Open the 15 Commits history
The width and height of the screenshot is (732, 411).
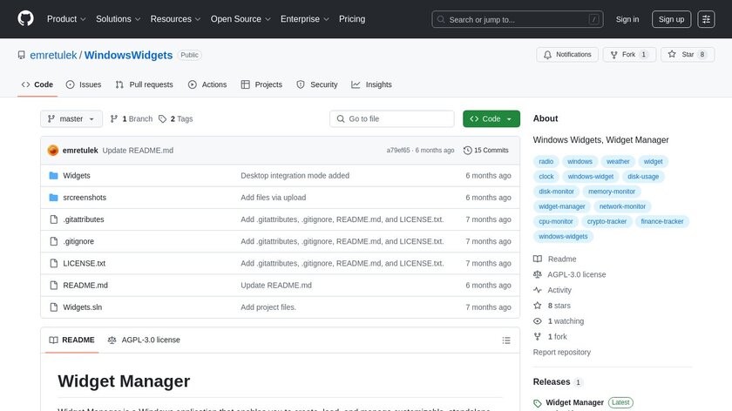point(486,151)
